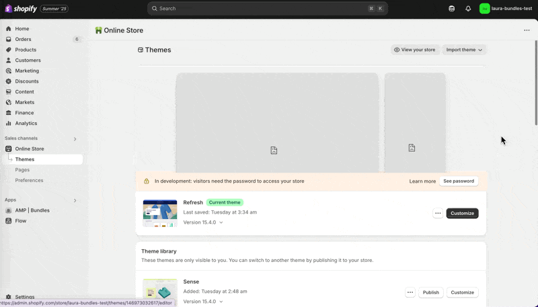Viewport: 538px width, 307px height.
Task: Open Products in the sidebar
Action: tap(26, 50)
